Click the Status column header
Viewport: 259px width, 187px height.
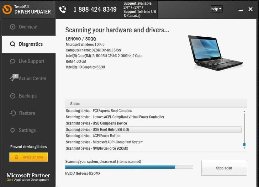coord(156,104)
